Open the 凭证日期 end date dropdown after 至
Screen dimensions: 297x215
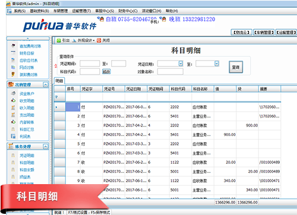(x=217, y=64)
